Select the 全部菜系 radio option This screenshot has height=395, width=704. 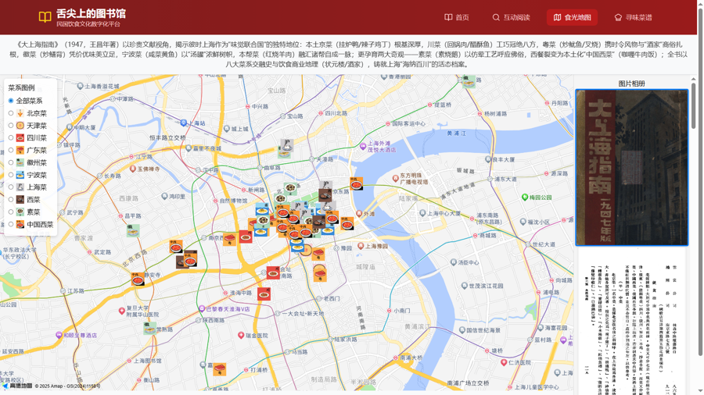[x=11, y=101]
